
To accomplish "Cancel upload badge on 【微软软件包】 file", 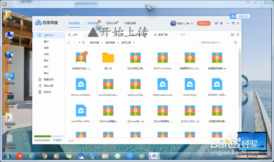I will (86, 53).
